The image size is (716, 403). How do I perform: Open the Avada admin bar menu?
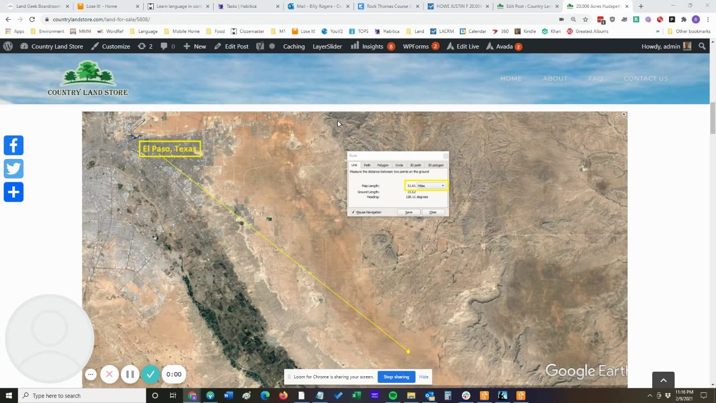pos(504,46)
